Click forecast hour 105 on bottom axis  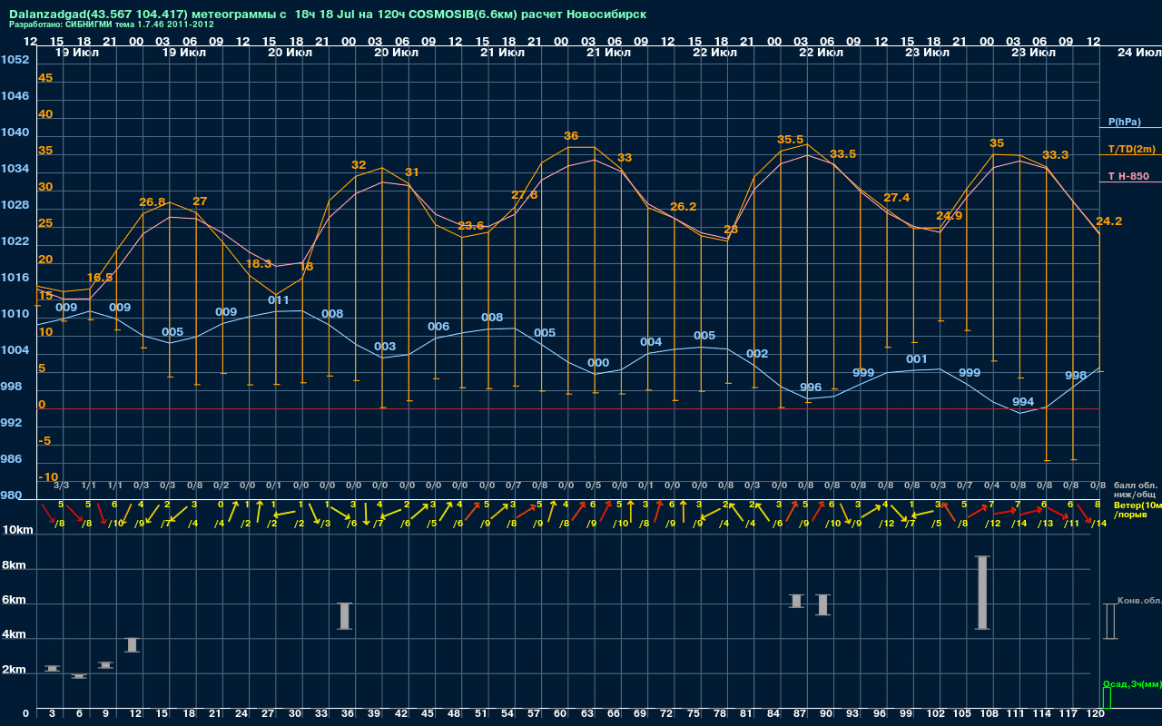(963, 715)
